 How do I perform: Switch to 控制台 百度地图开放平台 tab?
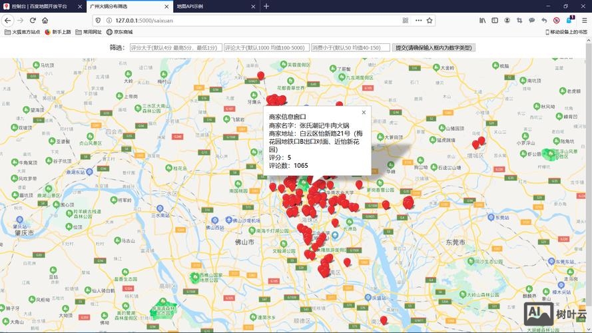pos(43,7)
